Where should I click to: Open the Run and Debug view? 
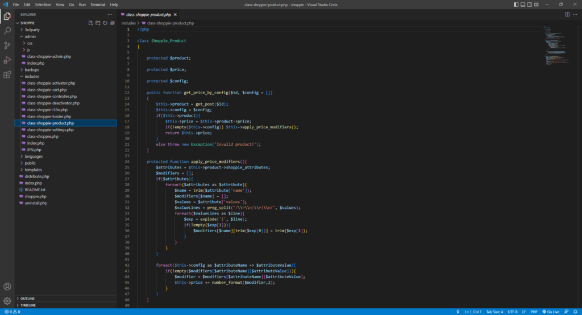(7, 60)
